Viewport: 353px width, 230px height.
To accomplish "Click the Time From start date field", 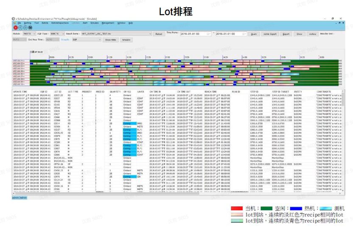I will 196,34.
